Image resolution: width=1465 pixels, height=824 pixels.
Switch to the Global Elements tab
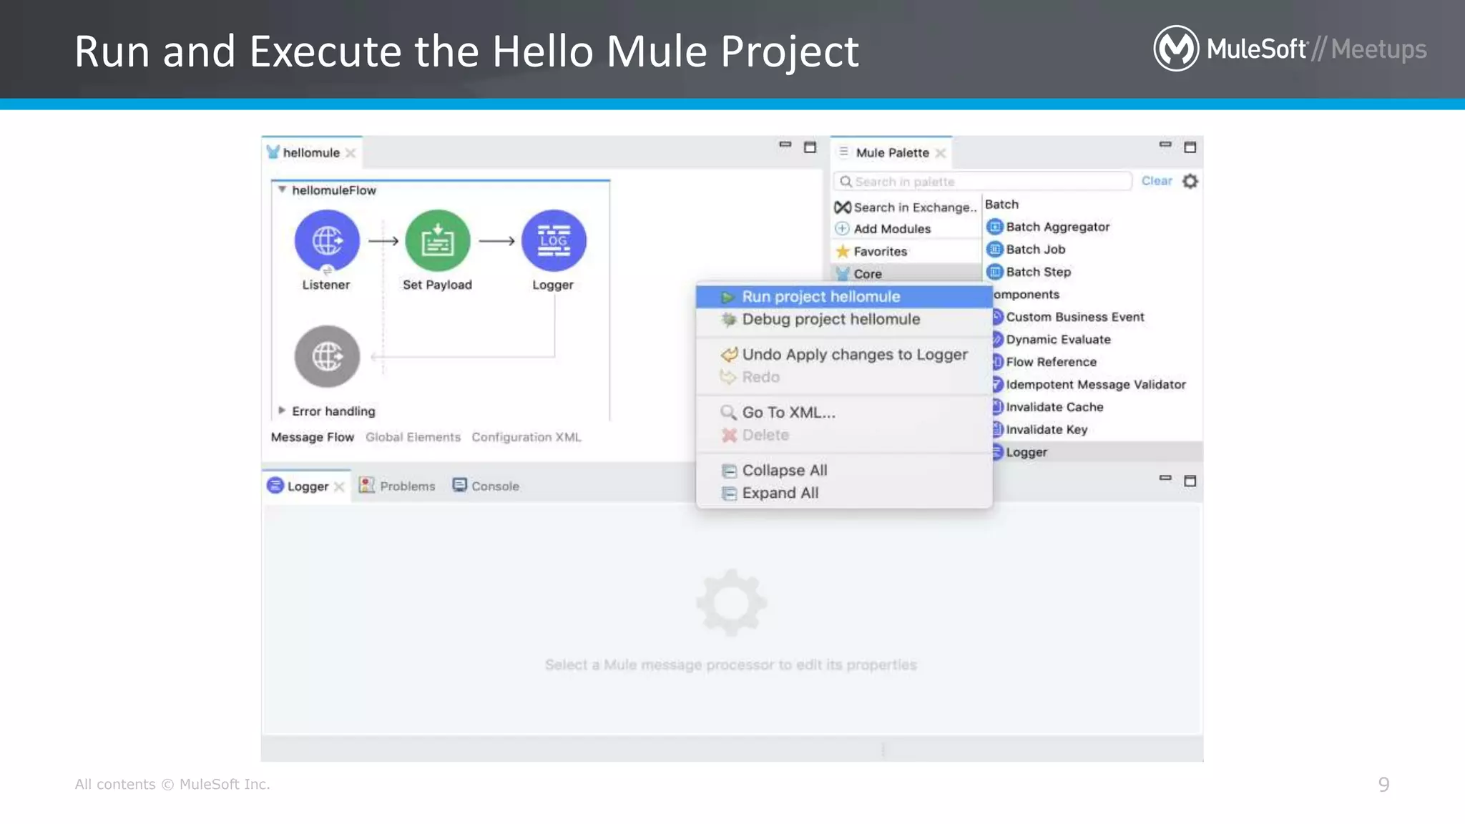[413, 437]
